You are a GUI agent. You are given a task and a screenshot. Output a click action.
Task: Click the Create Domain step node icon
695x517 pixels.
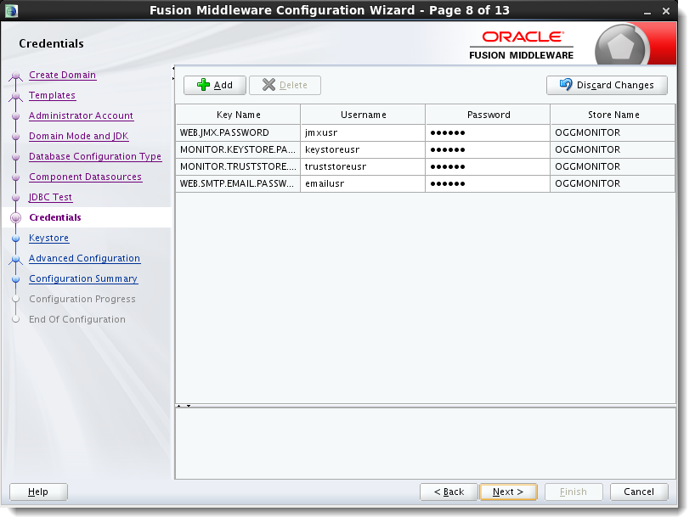click(x=16, y=76)
